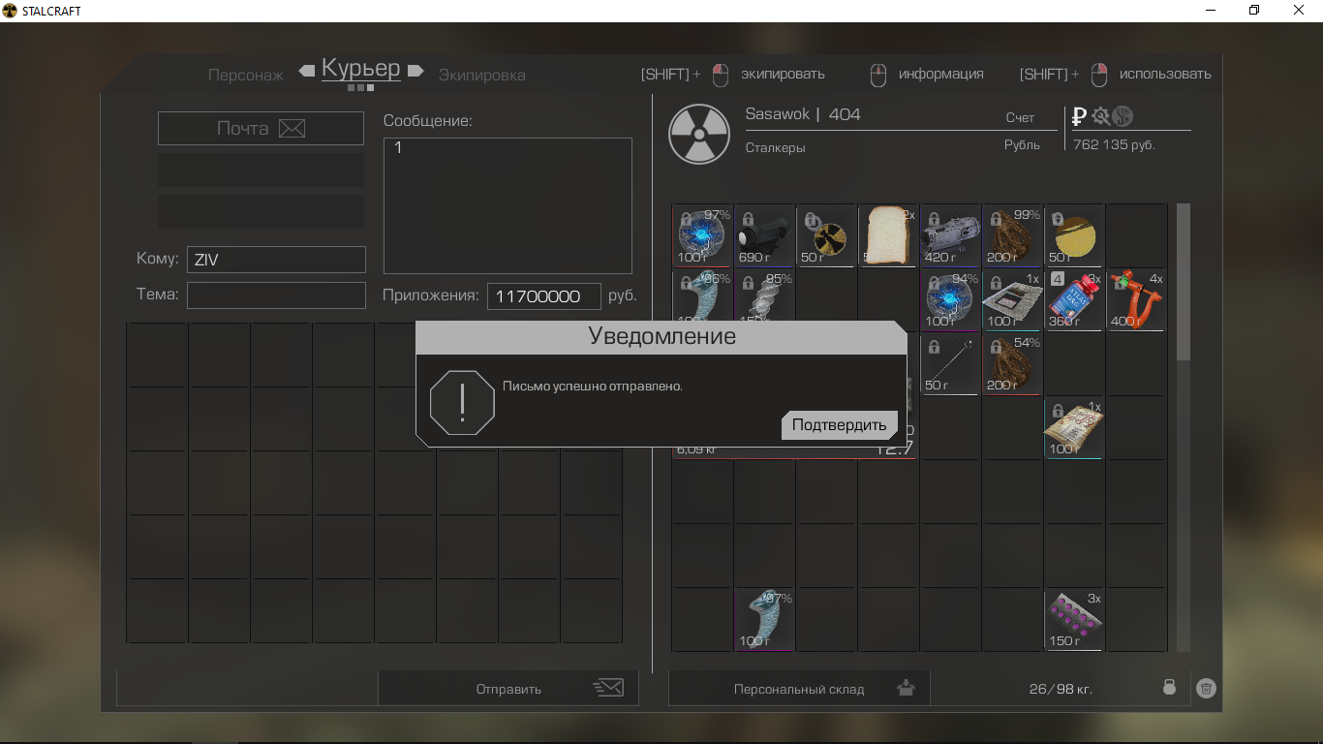Select the orange slingshot item (4x)
This screenshot has width=1323, height=744.
pos(1136,300)
